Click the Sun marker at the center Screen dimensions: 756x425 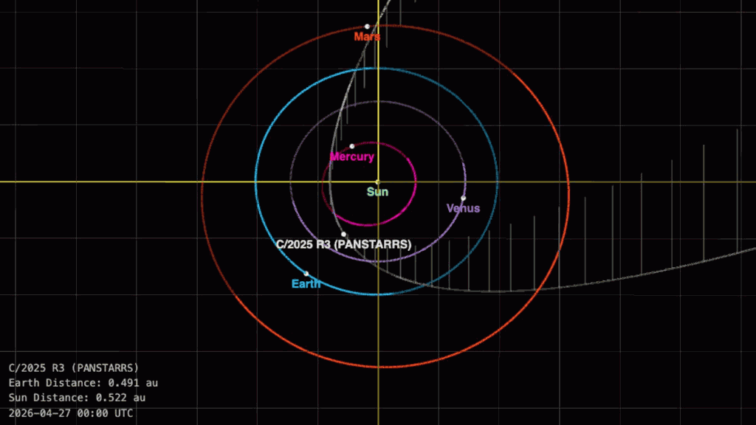click(377, 182)
